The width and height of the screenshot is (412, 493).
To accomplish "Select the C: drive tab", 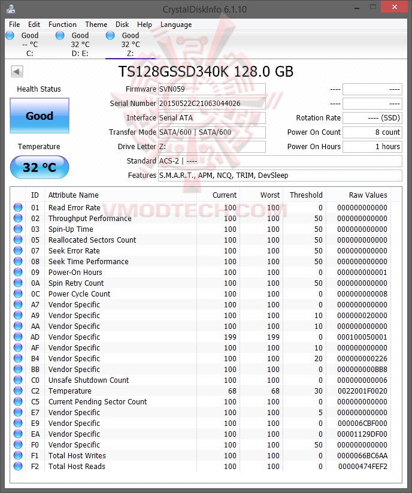I will (x=30, y=44).
